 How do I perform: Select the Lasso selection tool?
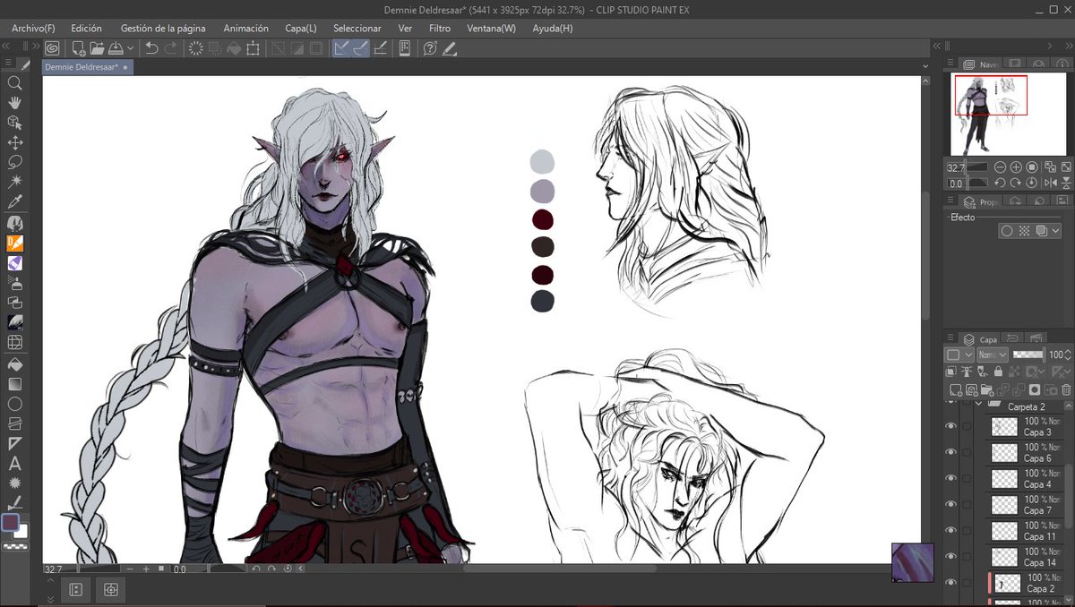15,162
